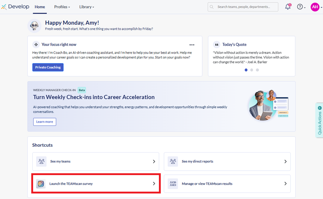
Task: Open the AH user avatar menu
Action: (x=315, y=7)
